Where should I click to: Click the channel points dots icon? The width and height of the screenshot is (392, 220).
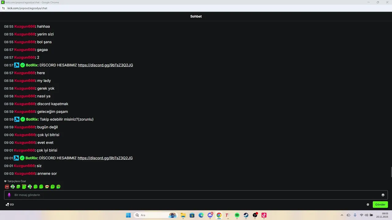click(x=7, y=204)
